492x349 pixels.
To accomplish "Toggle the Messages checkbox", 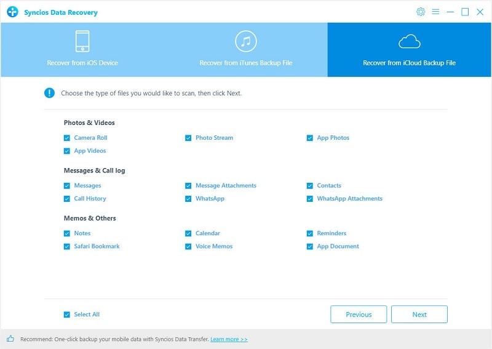I will (67, 186).
